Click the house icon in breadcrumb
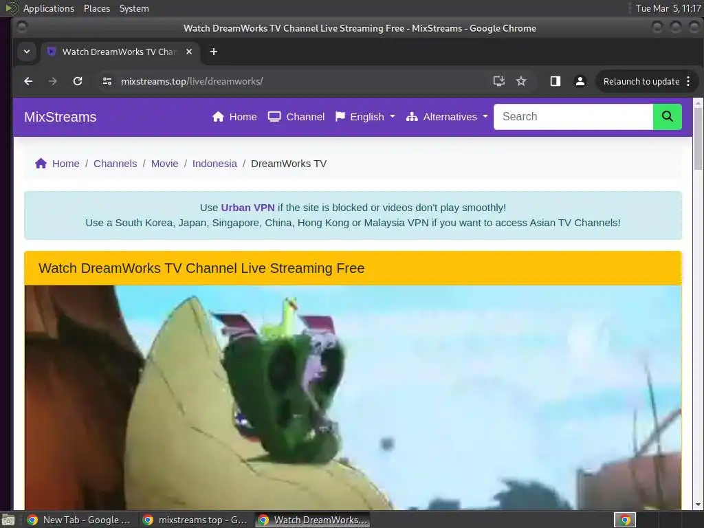This screenshot has height=528, width=704. 41,164
